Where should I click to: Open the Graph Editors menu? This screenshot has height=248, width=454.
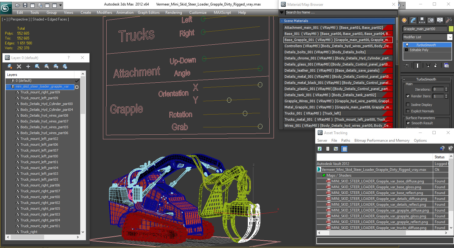tap(149, 13)
